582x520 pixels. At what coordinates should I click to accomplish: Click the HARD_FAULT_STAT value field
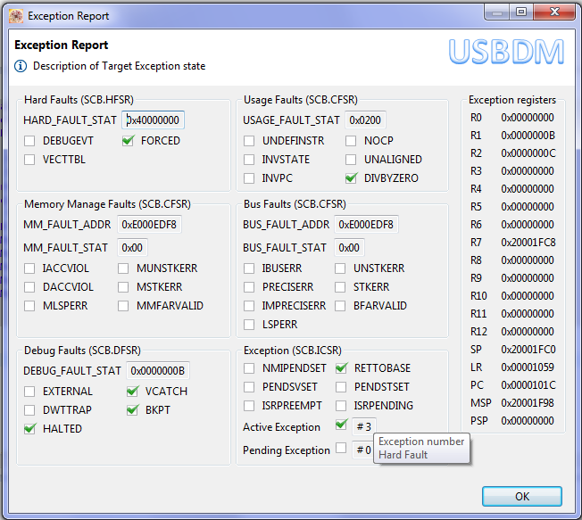[x=153, y=120]
